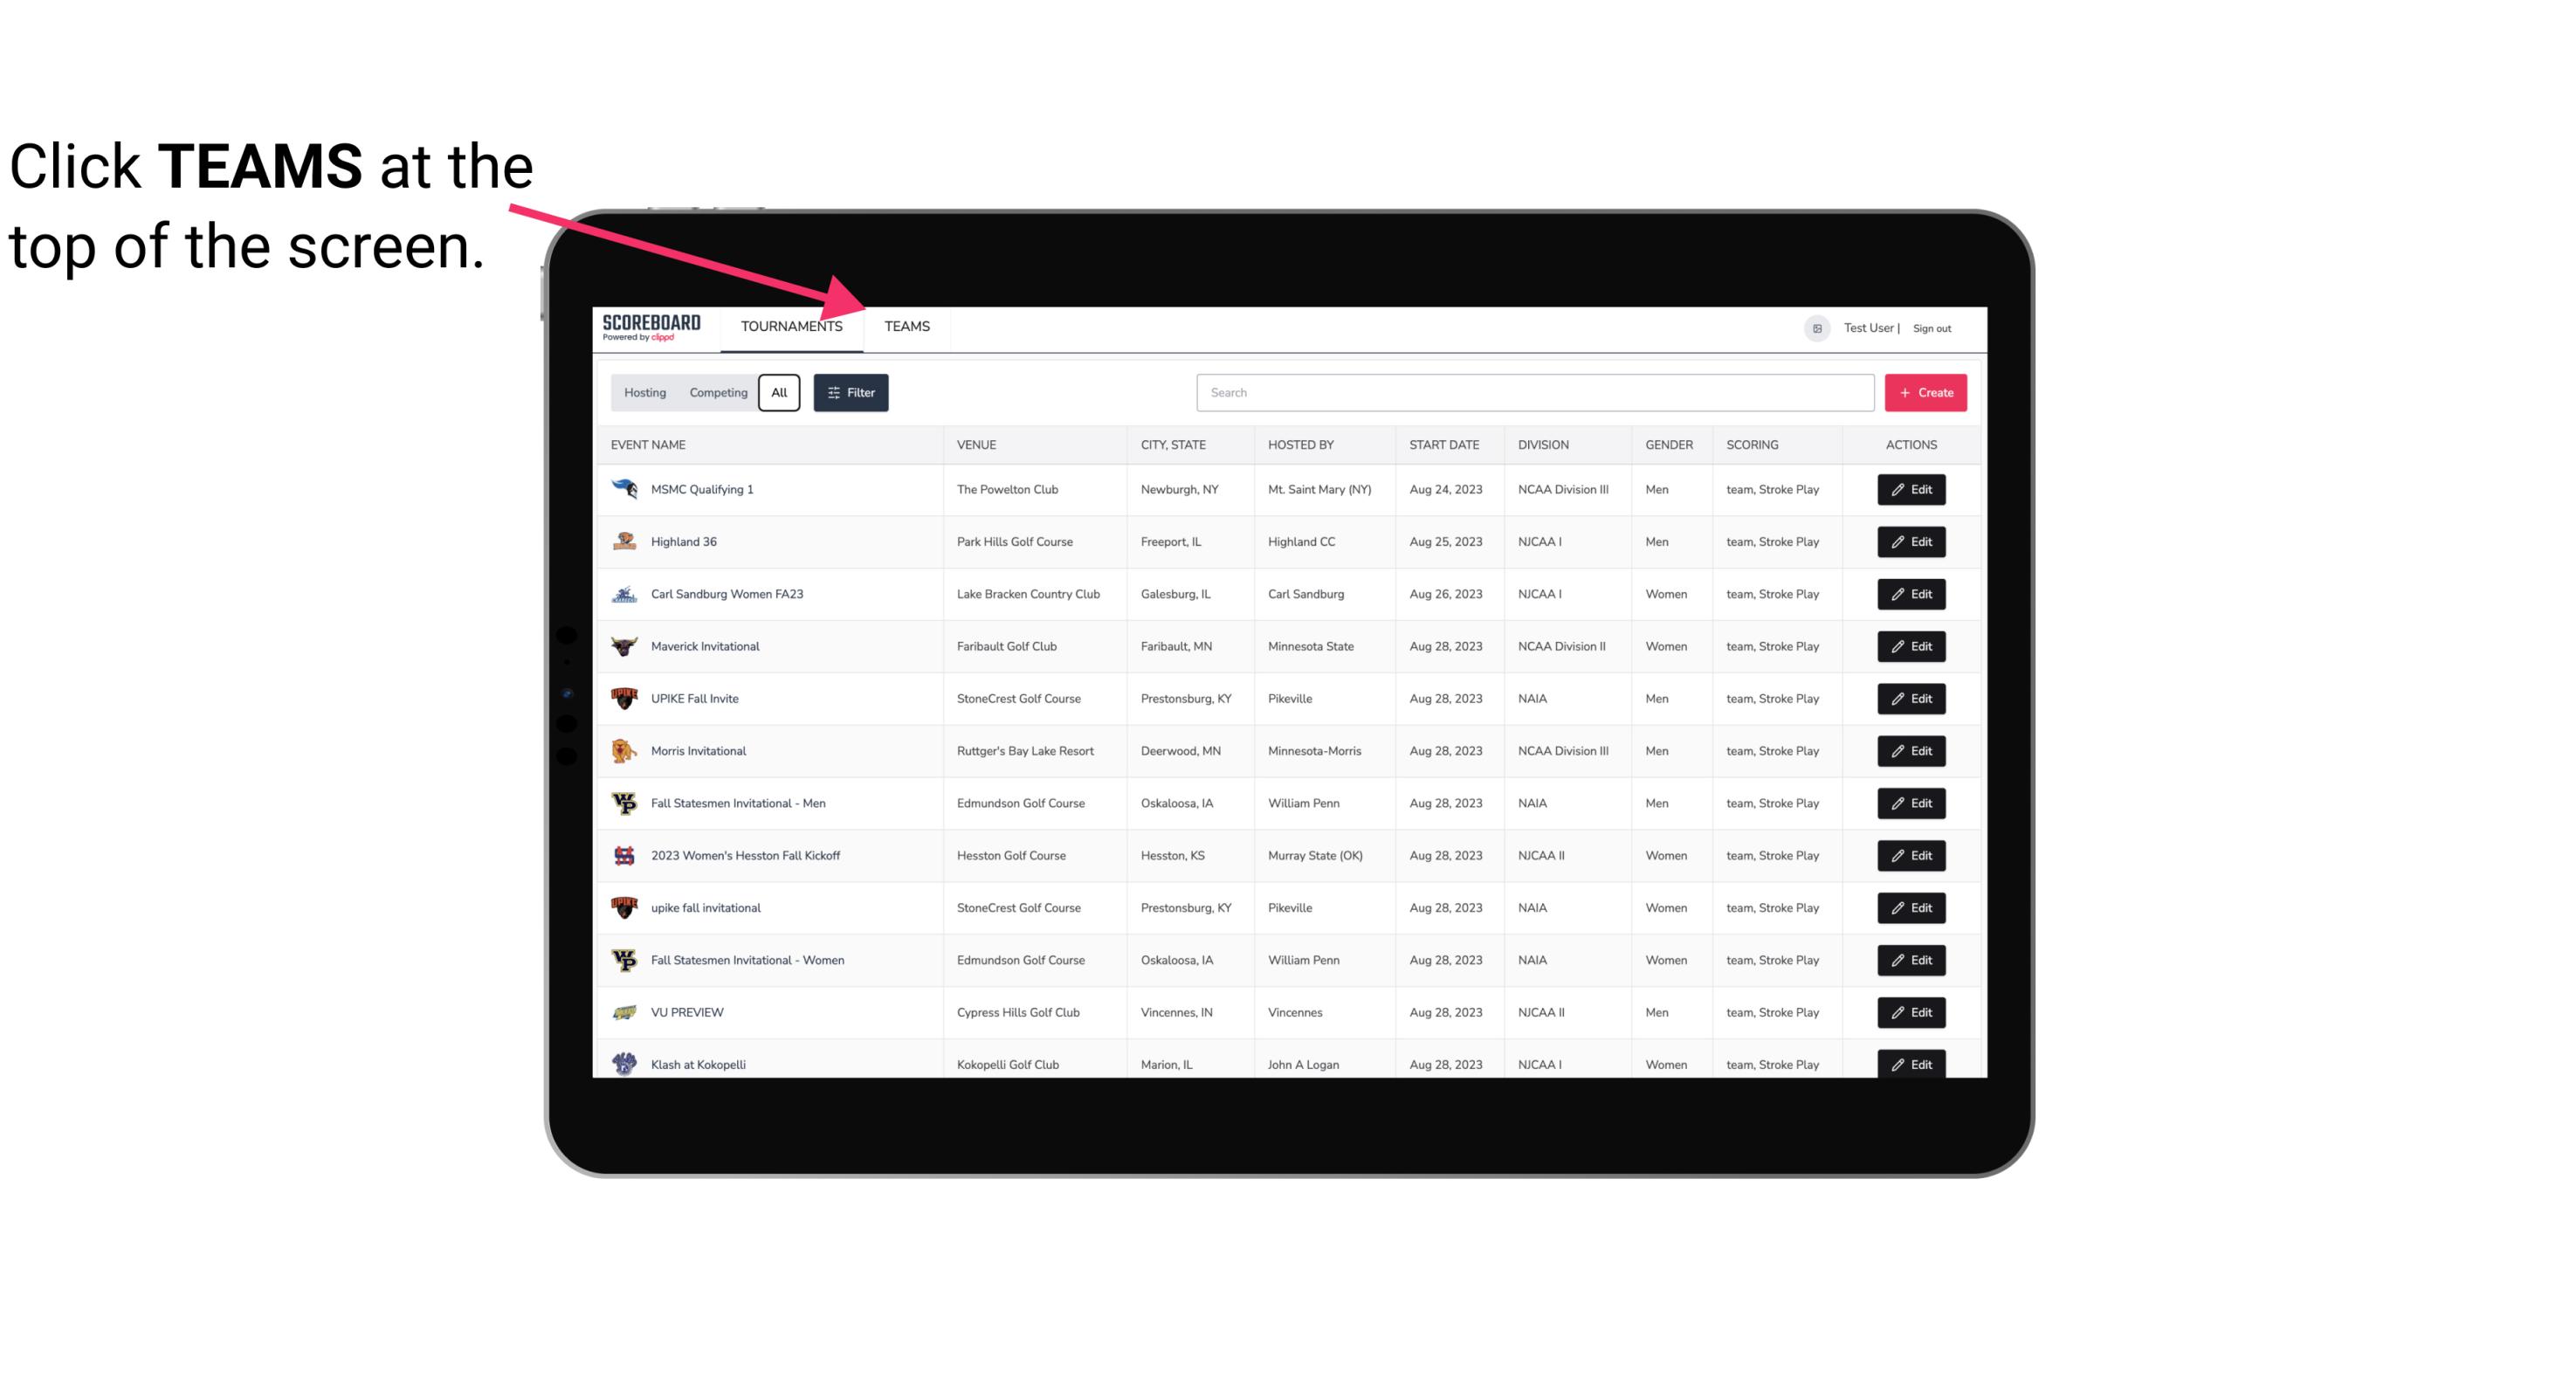The height and width of the screenshot is (1386, 2576).
Task: Click the Create button
Action: pyautogui.click(x=1925, y=391)
